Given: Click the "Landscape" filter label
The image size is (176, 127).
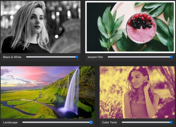Looking at the screenshot, I should click(10, 122).
